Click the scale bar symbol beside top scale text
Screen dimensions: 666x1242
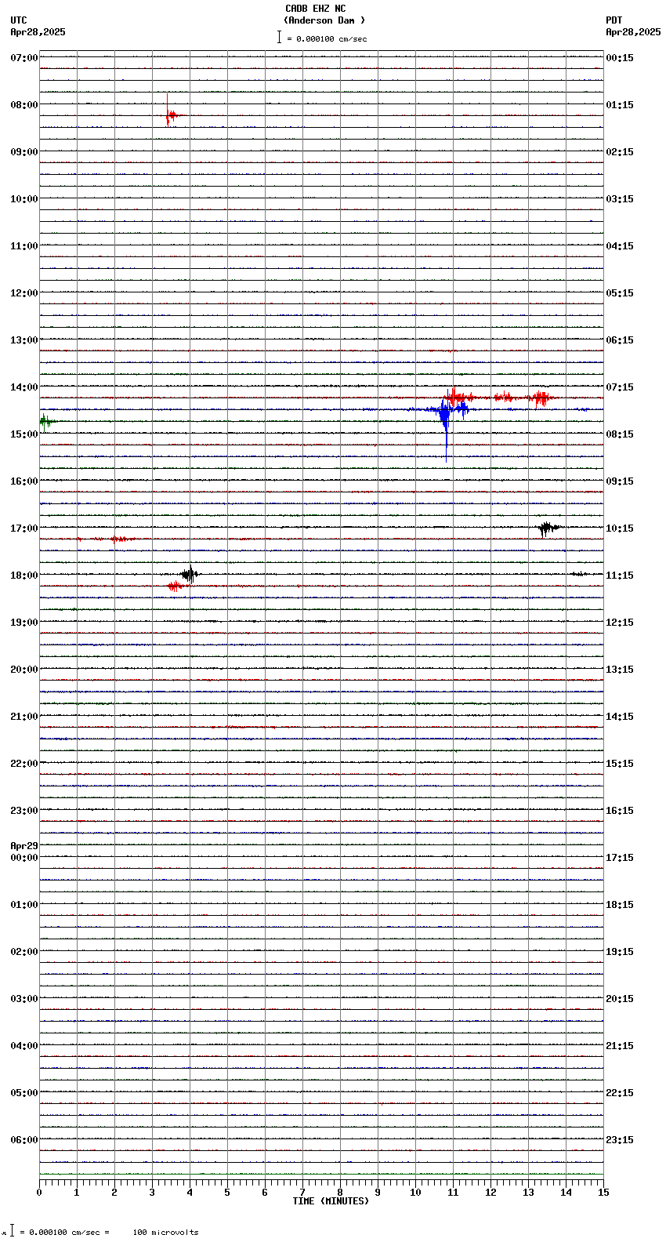(279, 37)
